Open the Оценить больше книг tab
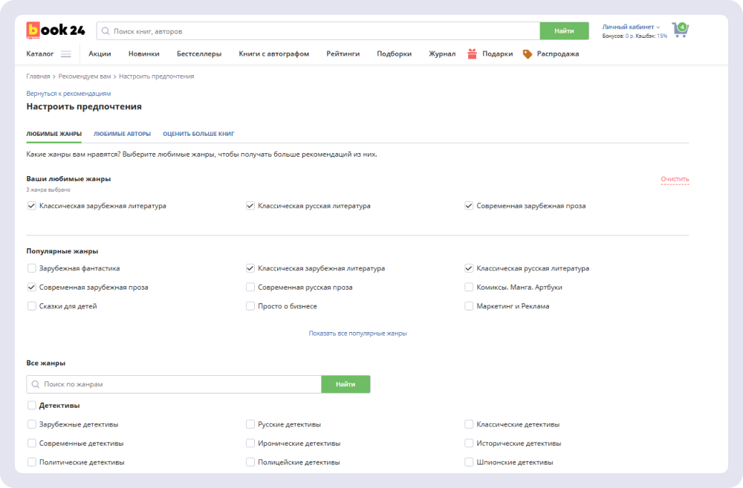 (198, 134)
